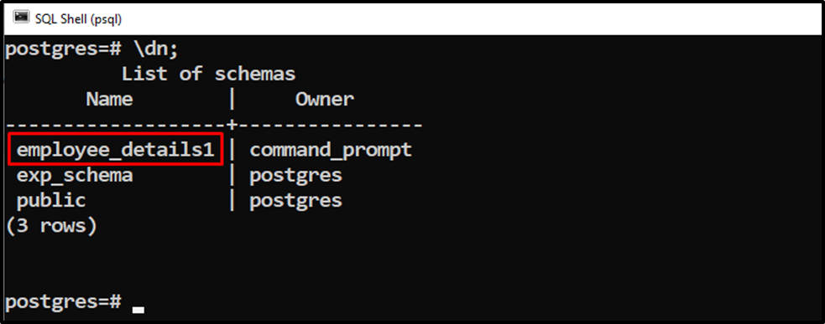Select the employee_details1 schema name
The image size is (825, 324).
click(x=116, y=150)
